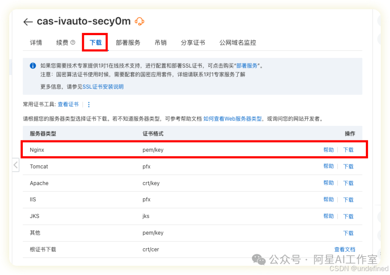Open 查看文档 in the 根证书下载 row

[x=345, y=250]
